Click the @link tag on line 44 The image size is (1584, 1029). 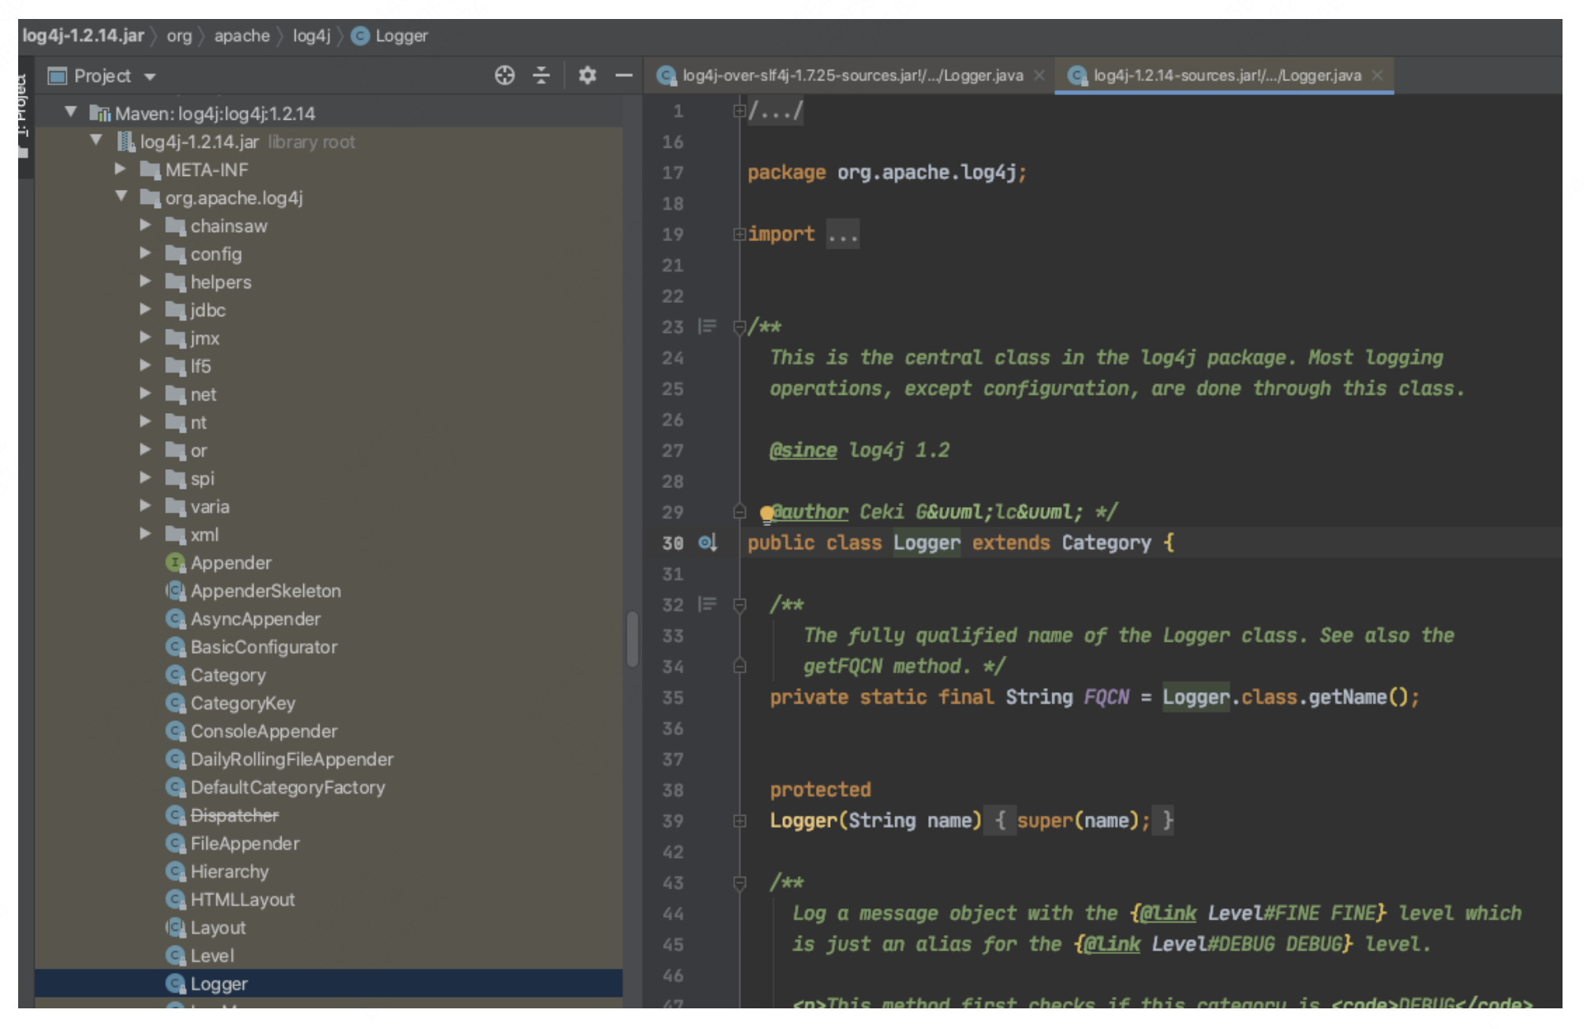point(1168,913)
